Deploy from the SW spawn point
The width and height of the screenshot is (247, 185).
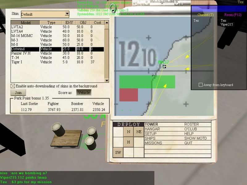[x=118, y=152]
